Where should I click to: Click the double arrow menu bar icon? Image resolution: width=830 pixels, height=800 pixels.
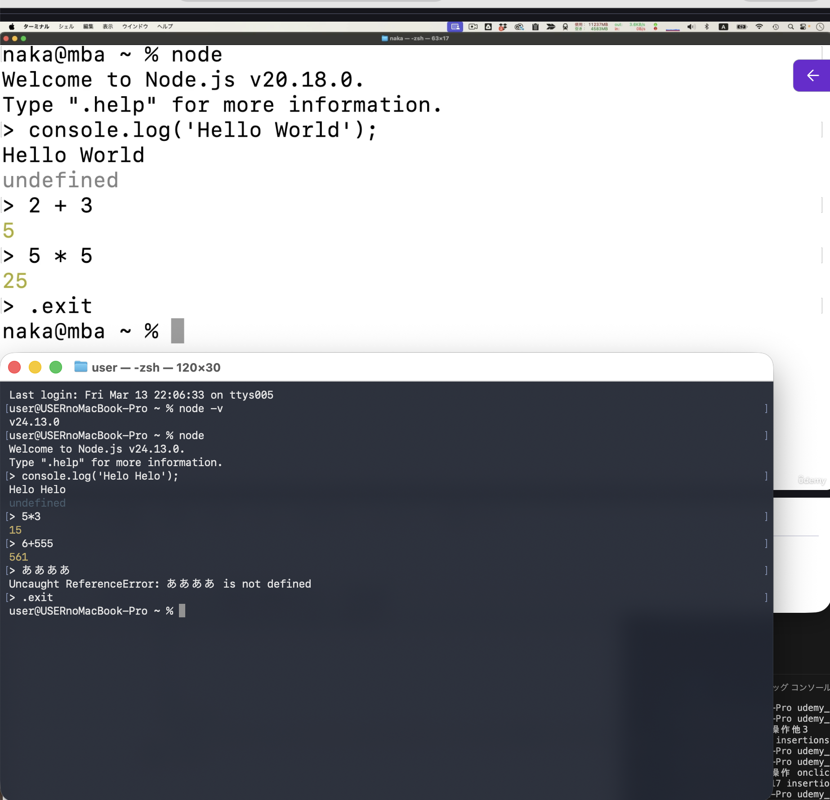point(550,27)
